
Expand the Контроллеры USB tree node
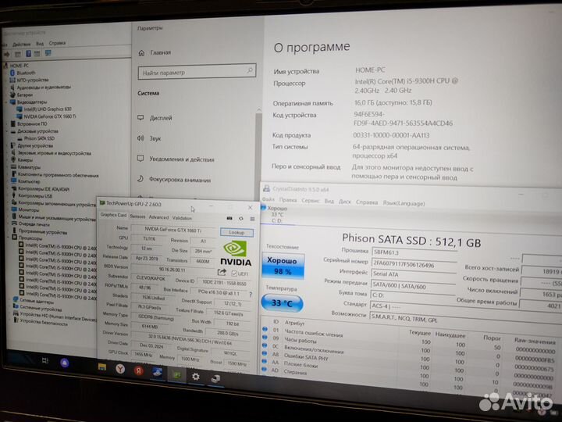7,195
